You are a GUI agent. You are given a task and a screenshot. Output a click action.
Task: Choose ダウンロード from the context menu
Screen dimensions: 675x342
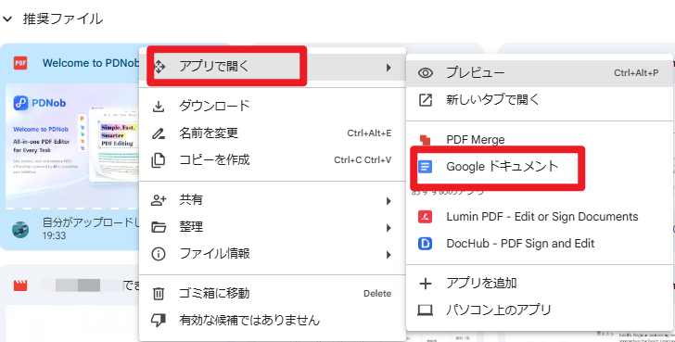[273, 106]
